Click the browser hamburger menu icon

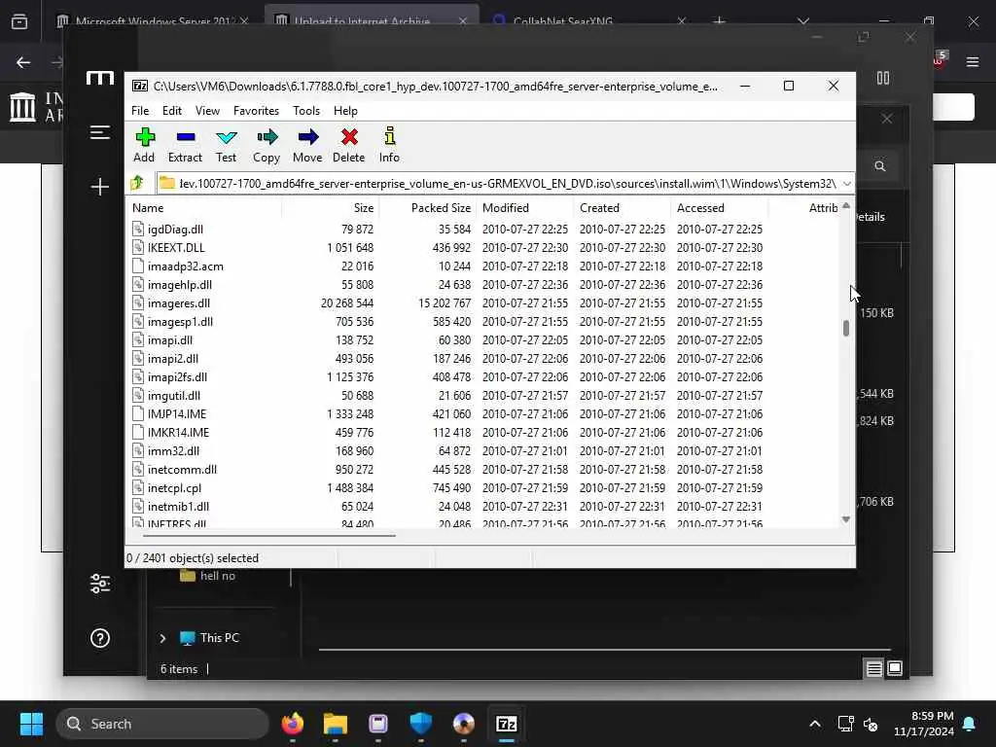pyautogui.click(x=973, y=61)
